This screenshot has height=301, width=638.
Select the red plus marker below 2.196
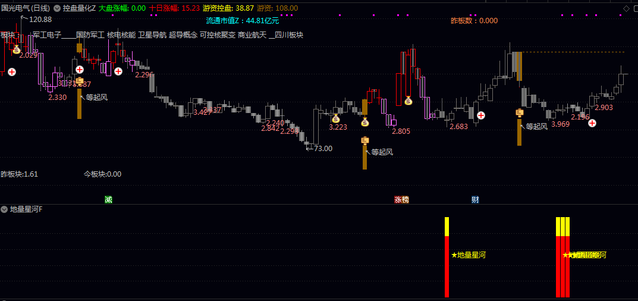tap(592, 123)
